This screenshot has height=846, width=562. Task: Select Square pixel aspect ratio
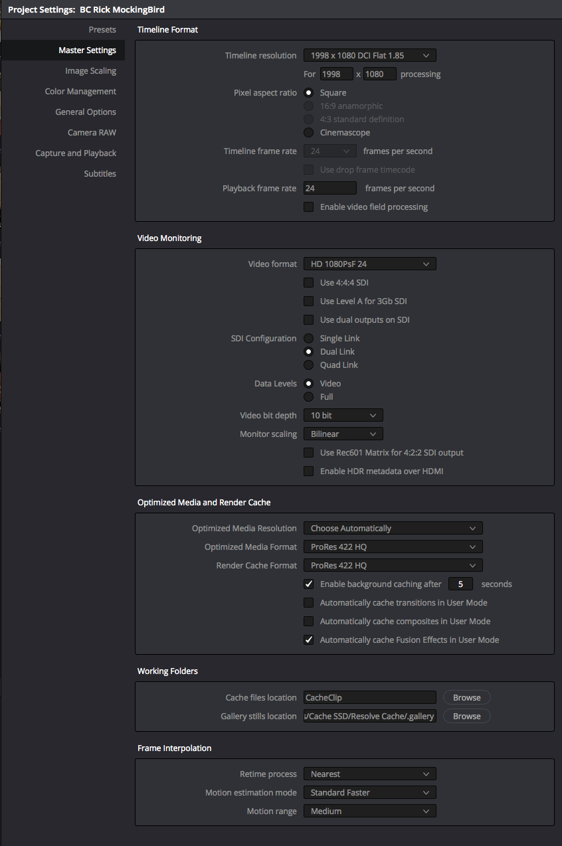point(308,93)
